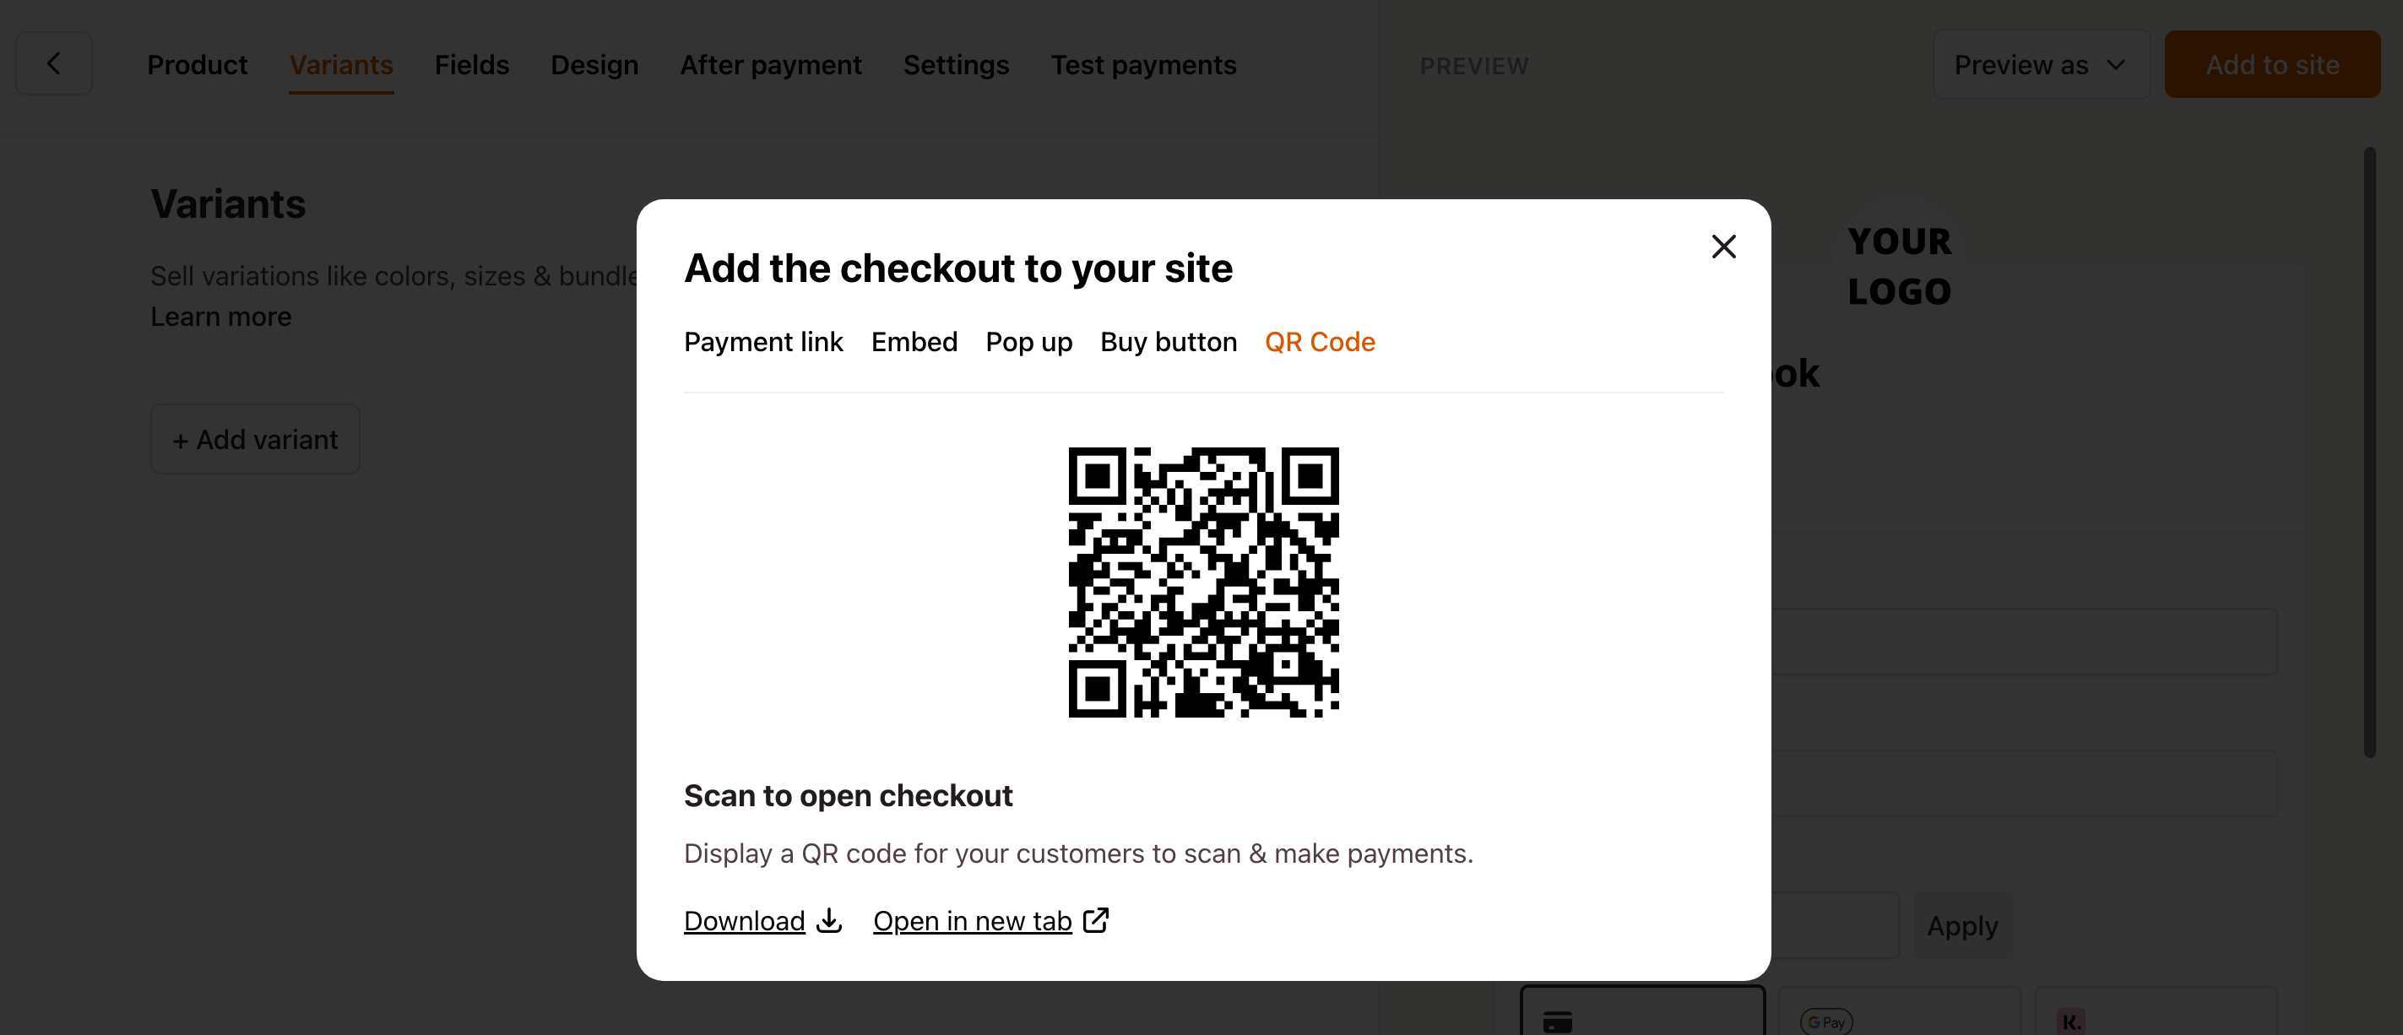The height and width of the screenshot is (1035, 2403).
Task: Click the Open in new tab link
Action: point(972,920)
